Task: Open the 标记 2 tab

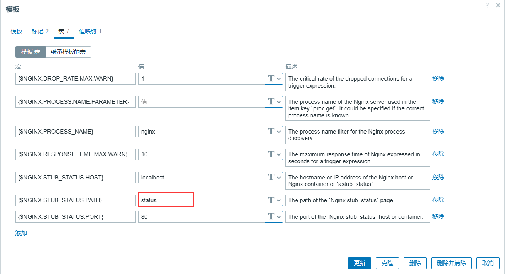Action: tap(40, 31)
